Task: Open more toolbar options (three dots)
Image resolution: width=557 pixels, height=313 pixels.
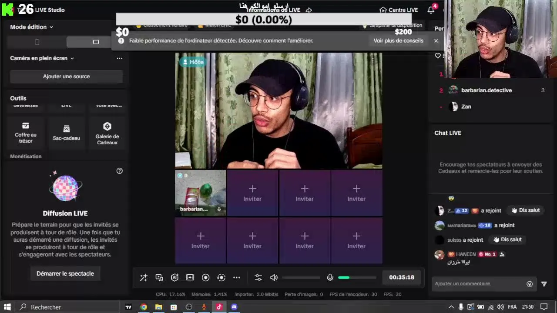Action: point(237,277)
